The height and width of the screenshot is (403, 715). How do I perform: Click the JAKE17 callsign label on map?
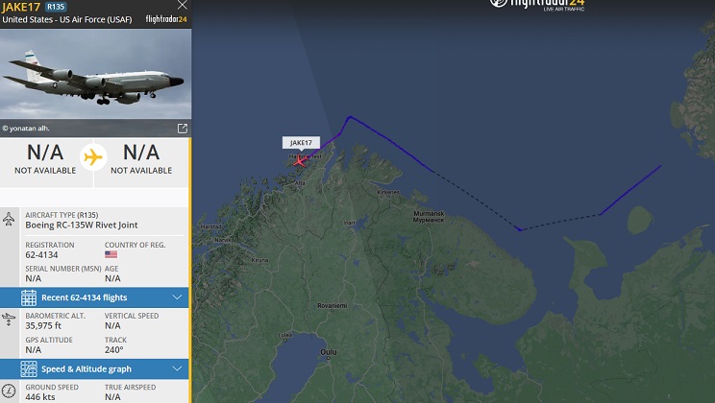(x=301, y=143)
